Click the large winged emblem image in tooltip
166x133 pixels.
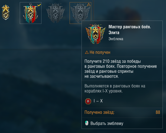[x=96, y=34]
